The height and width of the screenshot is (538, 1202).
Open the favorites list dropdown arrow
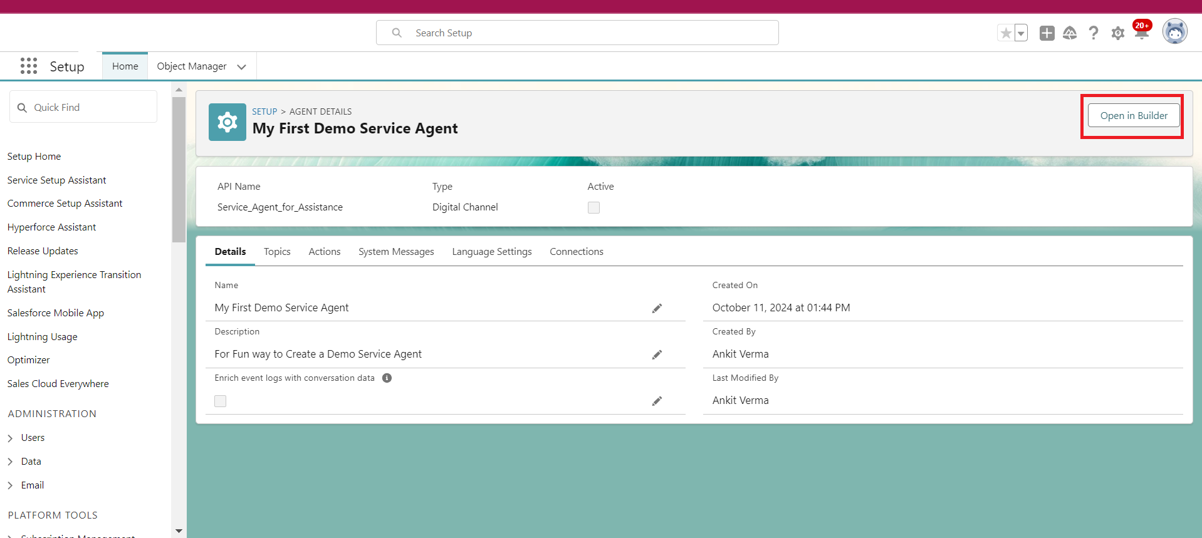tap(1021, 33)
